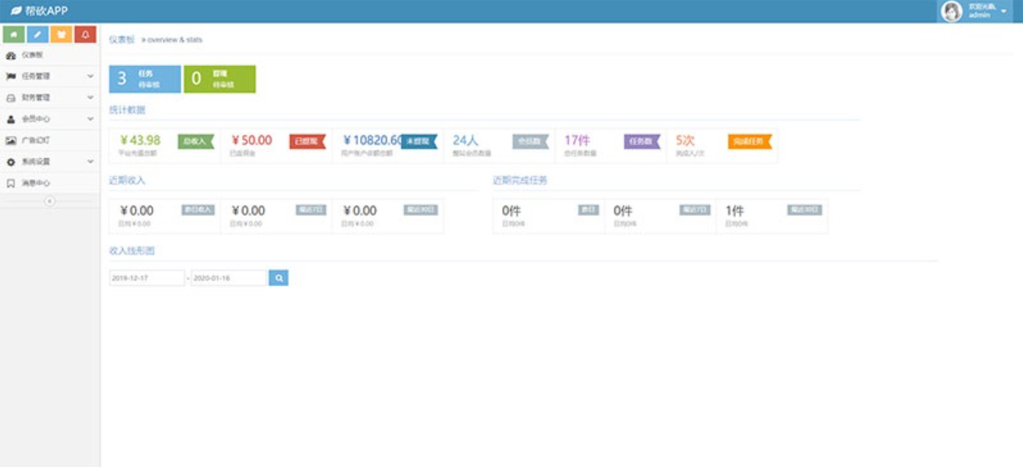The height and width of the screenshot is (467, 1023).
Task: Click the 统计数据 section heading
Action: pos(127,109)
